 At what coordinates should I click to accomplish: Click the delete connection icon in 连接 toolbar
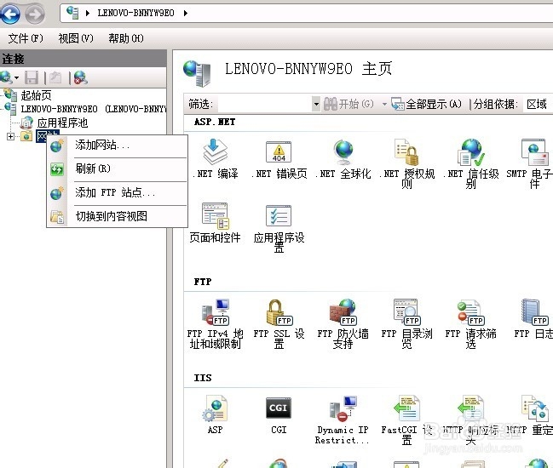click(81, 77)
